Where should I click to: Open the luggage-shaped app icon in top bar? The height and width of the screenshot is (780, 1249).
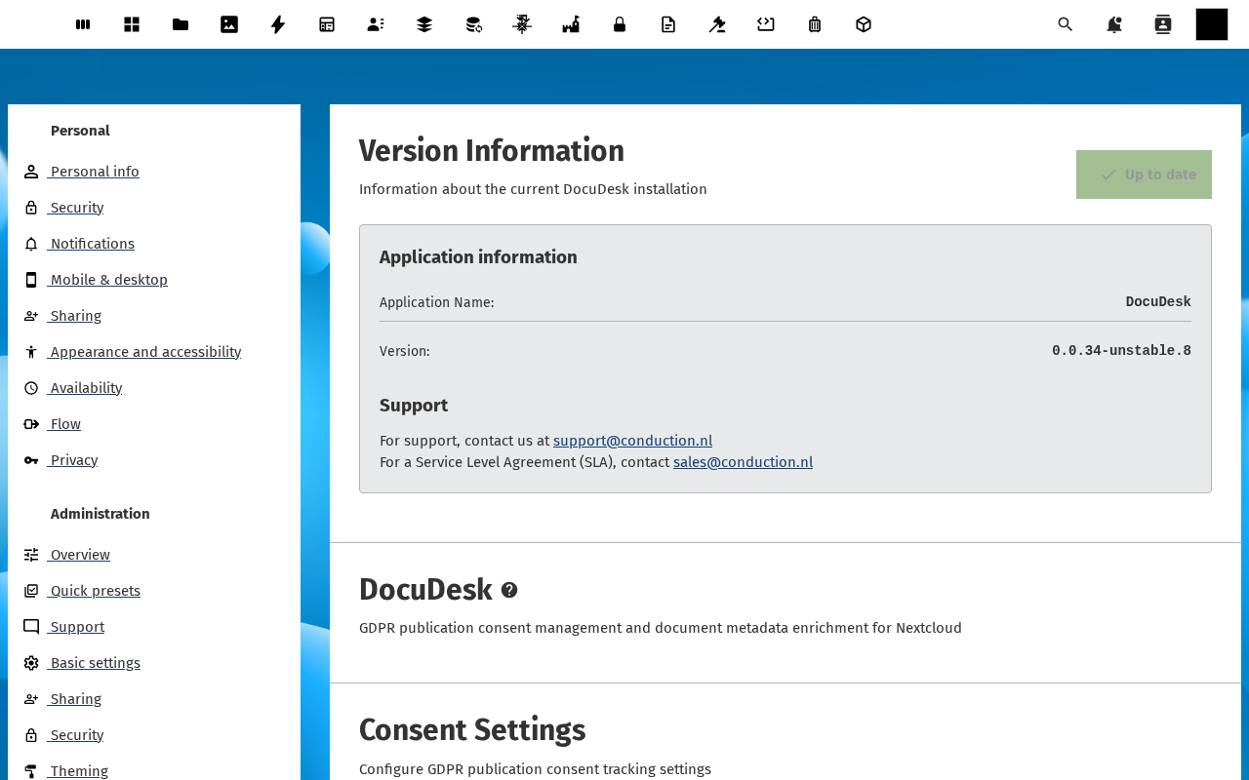point(815,24)
